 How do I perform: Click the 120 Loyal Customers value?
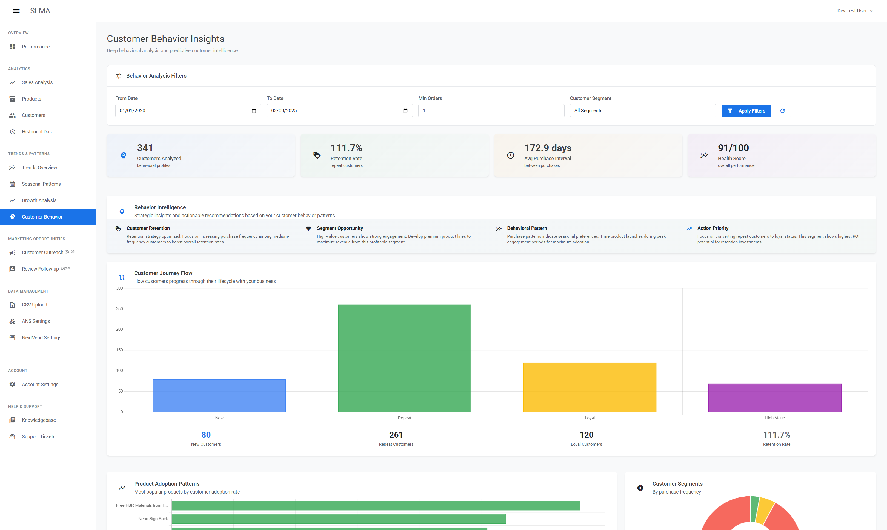[586, 435]
